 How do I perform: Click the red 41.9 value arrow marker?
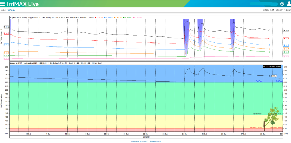[x=287, y=38]
